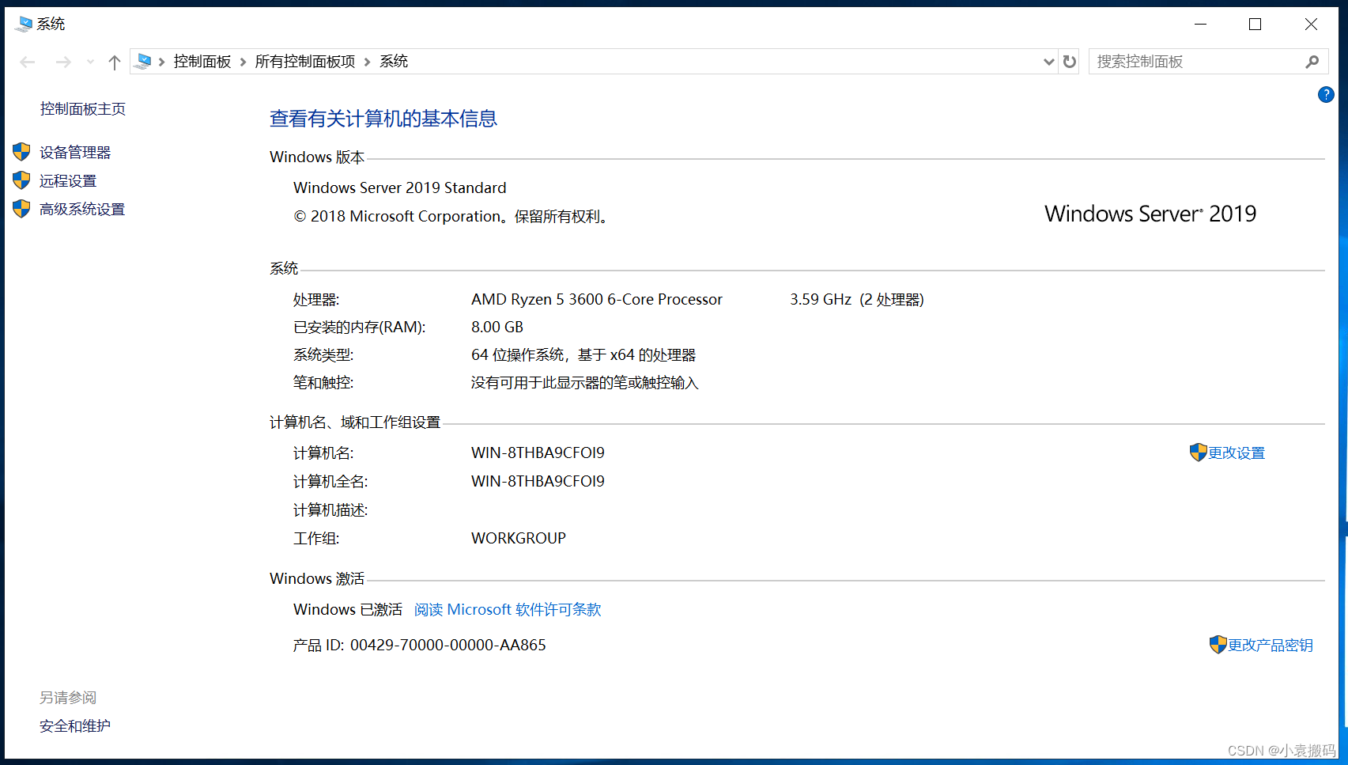Open the address bar history dropdown

(x=1048, y=62)
